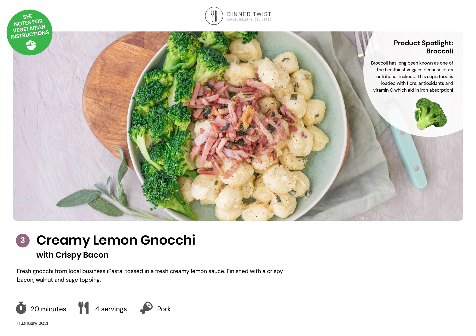The width and height of the screenshot is (476, 336).
Task: Click the Dinner Twist fork and knife logo
Action: point(214,16)
